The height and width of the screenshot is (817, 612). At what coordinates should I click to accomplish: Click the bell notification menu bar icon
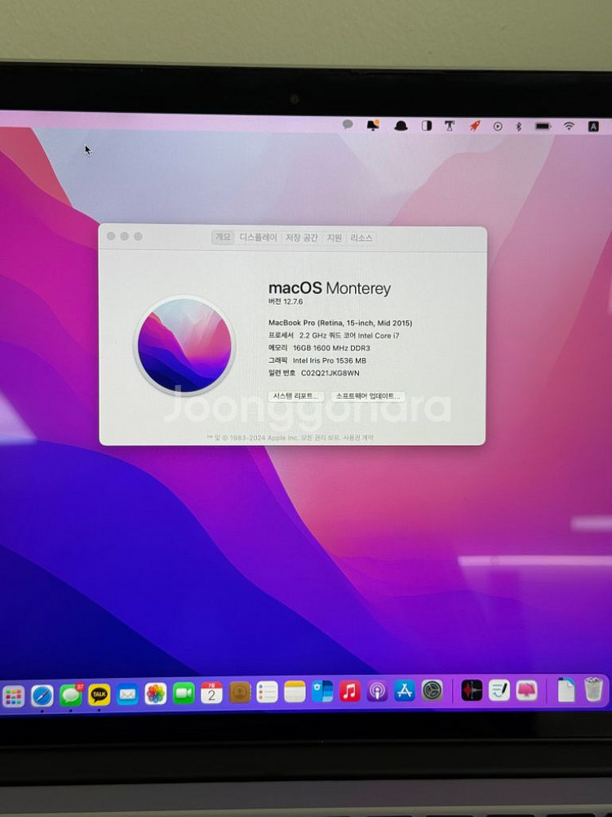click(x=373, y=125)
